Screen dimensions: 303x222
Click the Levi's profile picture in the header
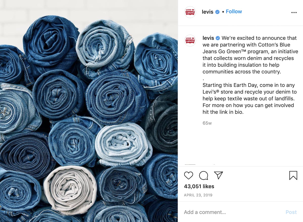[190, 12]
